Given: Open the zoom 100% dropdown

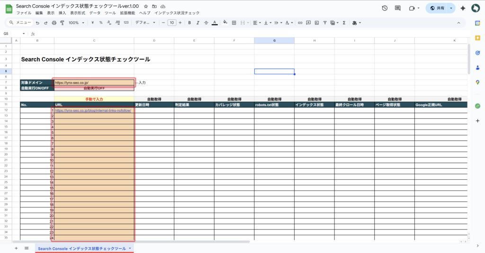Looking at the screenshot, I should tap(76, 23).
